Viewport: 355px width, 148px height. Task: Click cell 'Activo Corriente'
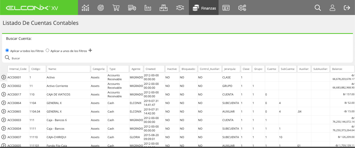57,86
